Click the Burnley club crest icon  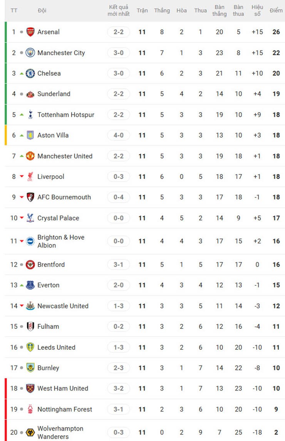coord(30,368)
